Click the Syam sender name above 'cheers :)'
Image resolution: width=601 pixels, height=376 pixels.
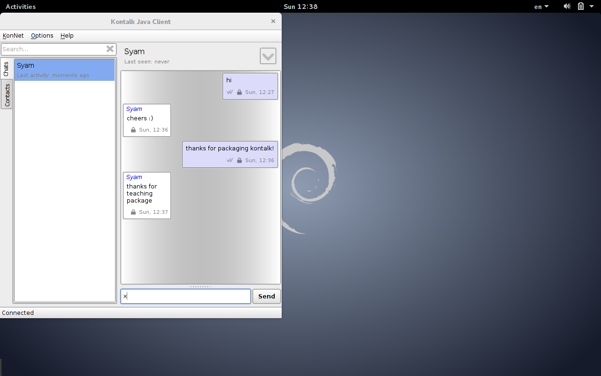[x=134, y=109]
